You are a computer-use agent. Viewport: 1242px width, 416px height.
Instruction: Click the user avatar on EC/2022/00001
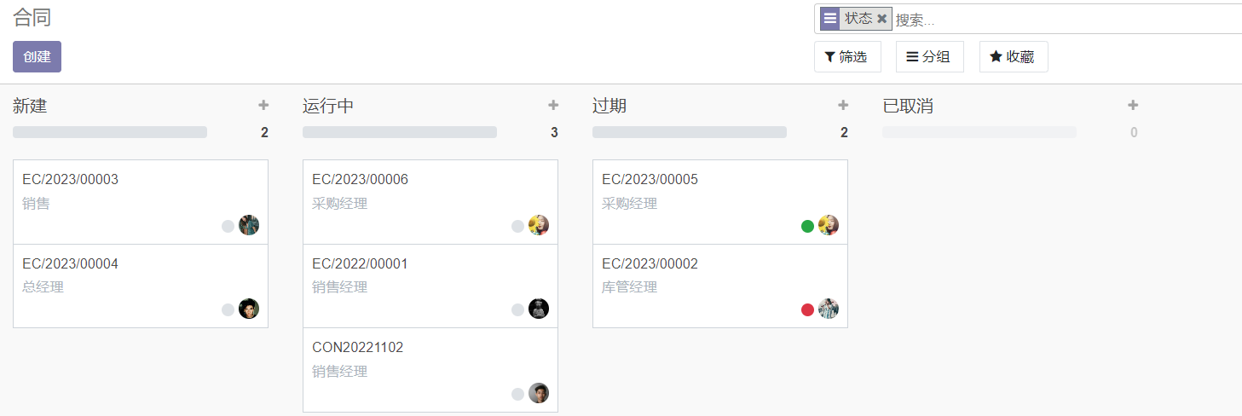(539, 309)
